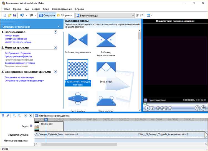208x151 pixels.
Task: Click the Save project icon in toolbar
Action: click(15, 15)
